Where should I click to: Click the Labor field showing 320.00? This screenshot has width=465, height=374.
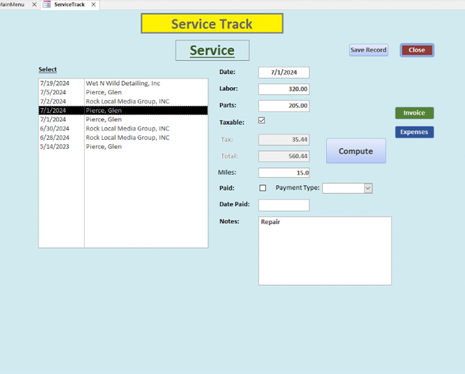point(284,89)
